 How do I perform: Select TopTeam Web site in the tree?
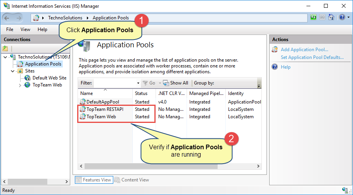pyautogui.click(x=47, y=85)
